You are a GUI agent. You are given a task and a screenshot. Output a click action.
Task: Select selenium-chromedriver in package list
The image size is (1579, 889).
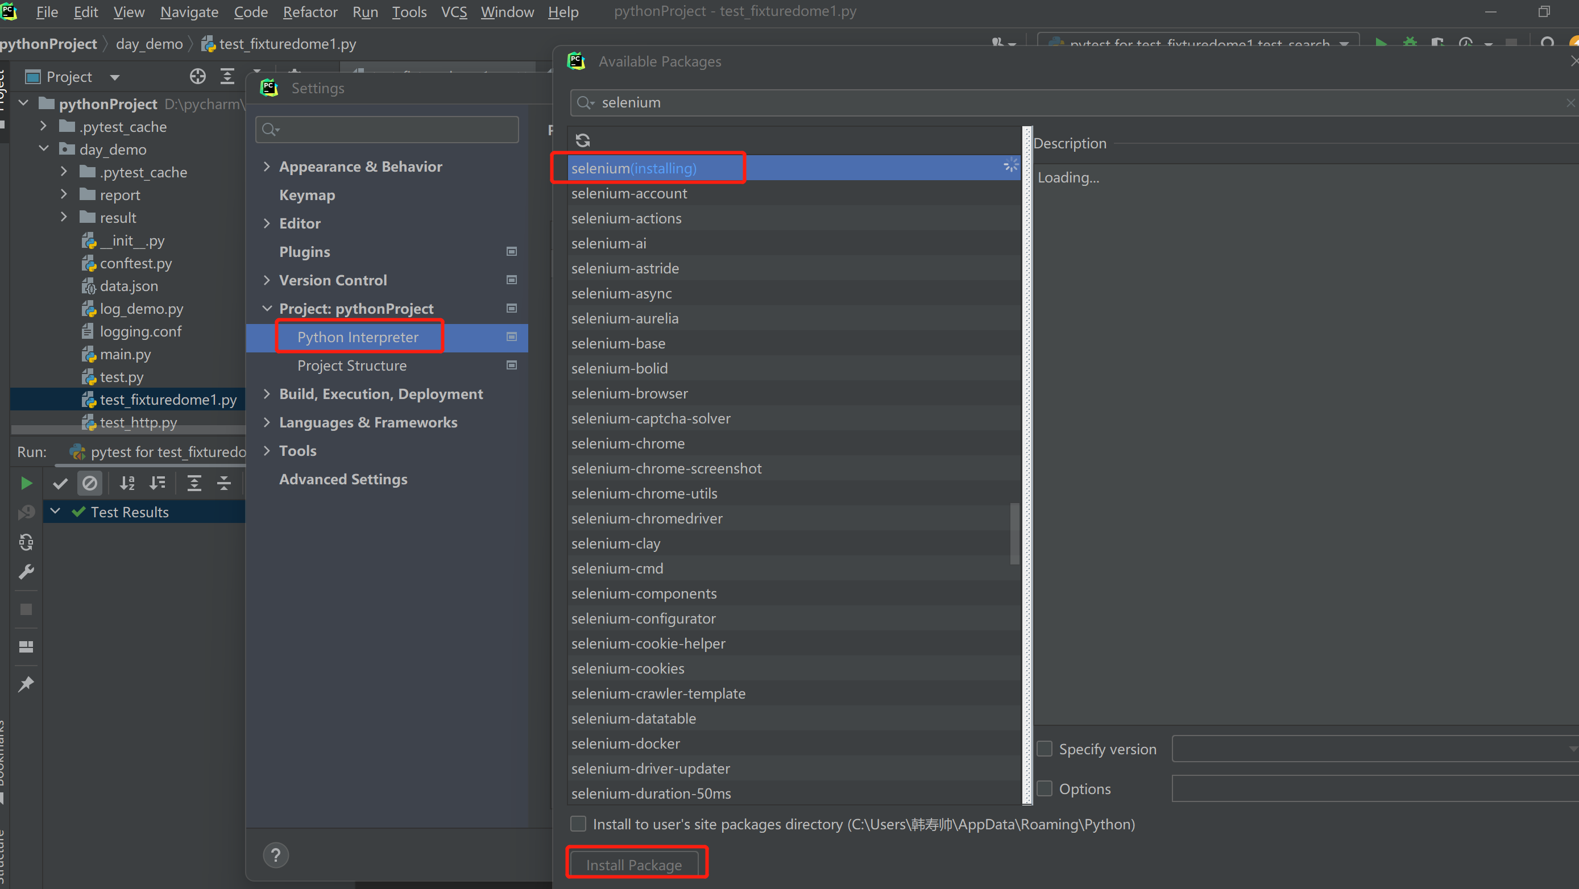(x=794, y=518)
